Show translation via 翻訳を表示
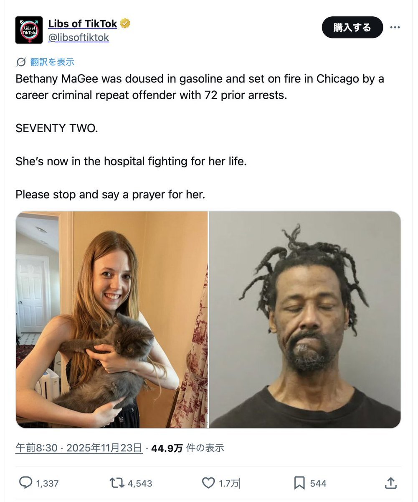Image resolution: width=418 pixels, height=502 pixels. (x=52, y=62)
